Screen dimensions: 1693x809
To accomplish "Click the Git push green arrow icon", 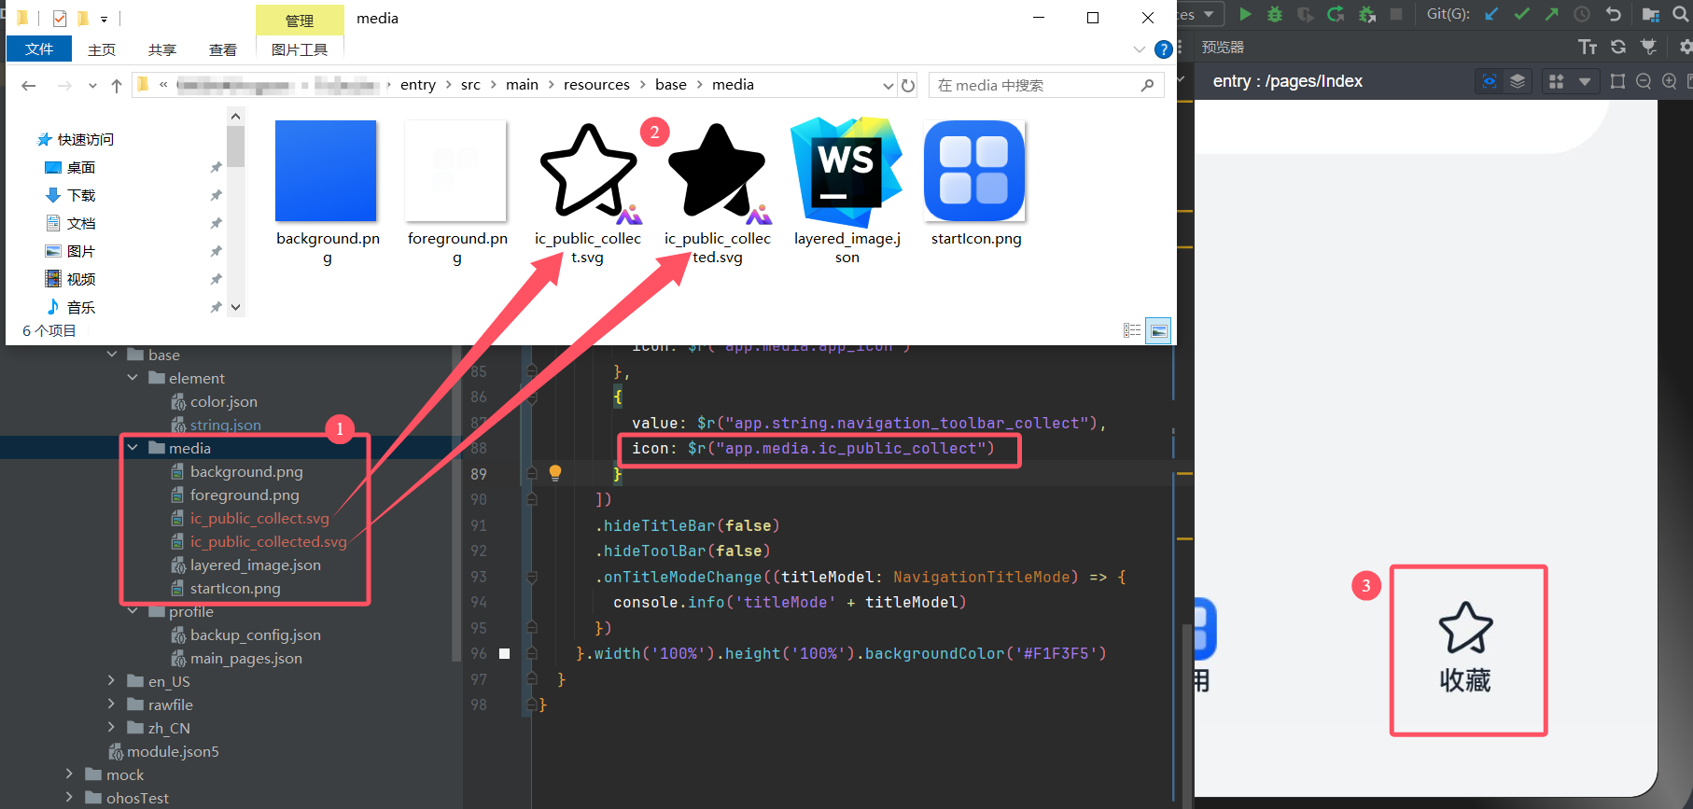I will [1551, 14].
